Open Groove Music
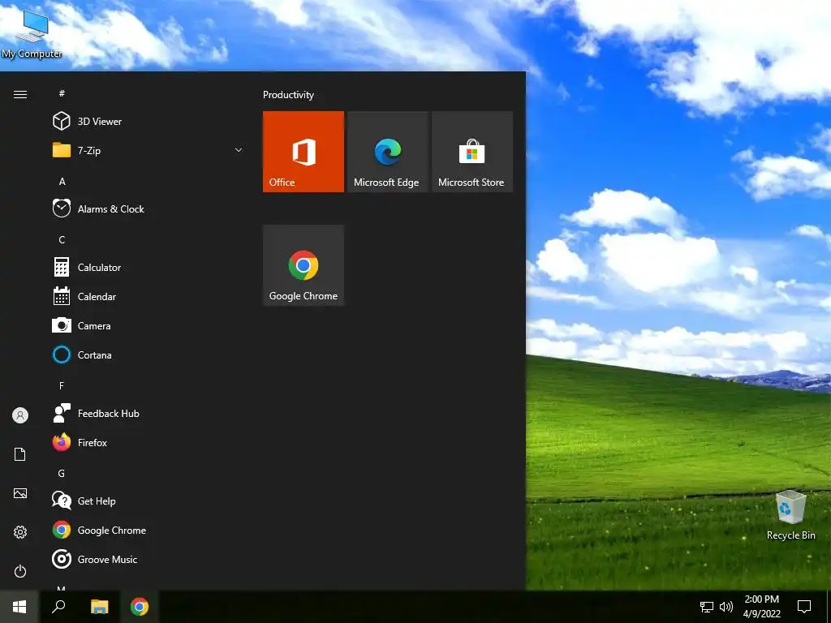Image resolution: width=831 pixels, height=623 pixels. coord(149,560)
